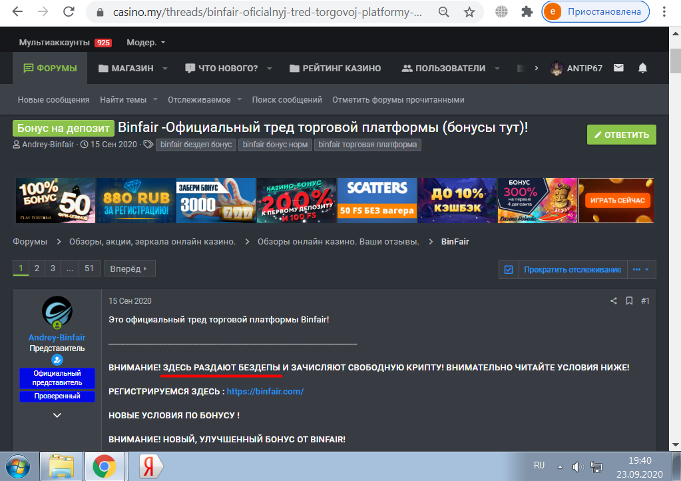Jump to page 51 of the thread

pyautogui.click(x=89, y=268)
